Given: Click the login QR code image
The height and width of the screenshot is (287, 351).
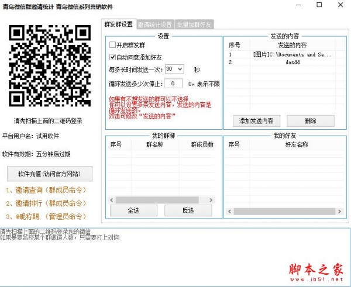Looking at the screenshot, I should [50, 65].
